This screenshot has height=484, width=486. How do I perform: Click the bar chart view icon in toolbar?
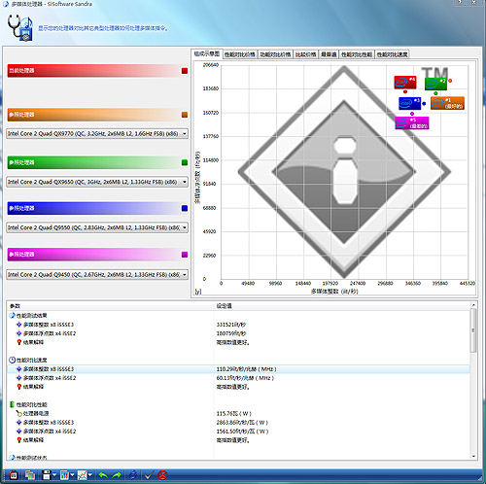point(64,475)
